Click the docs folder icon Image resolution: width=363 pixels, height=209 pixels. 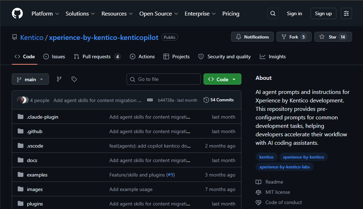point(21,160)
